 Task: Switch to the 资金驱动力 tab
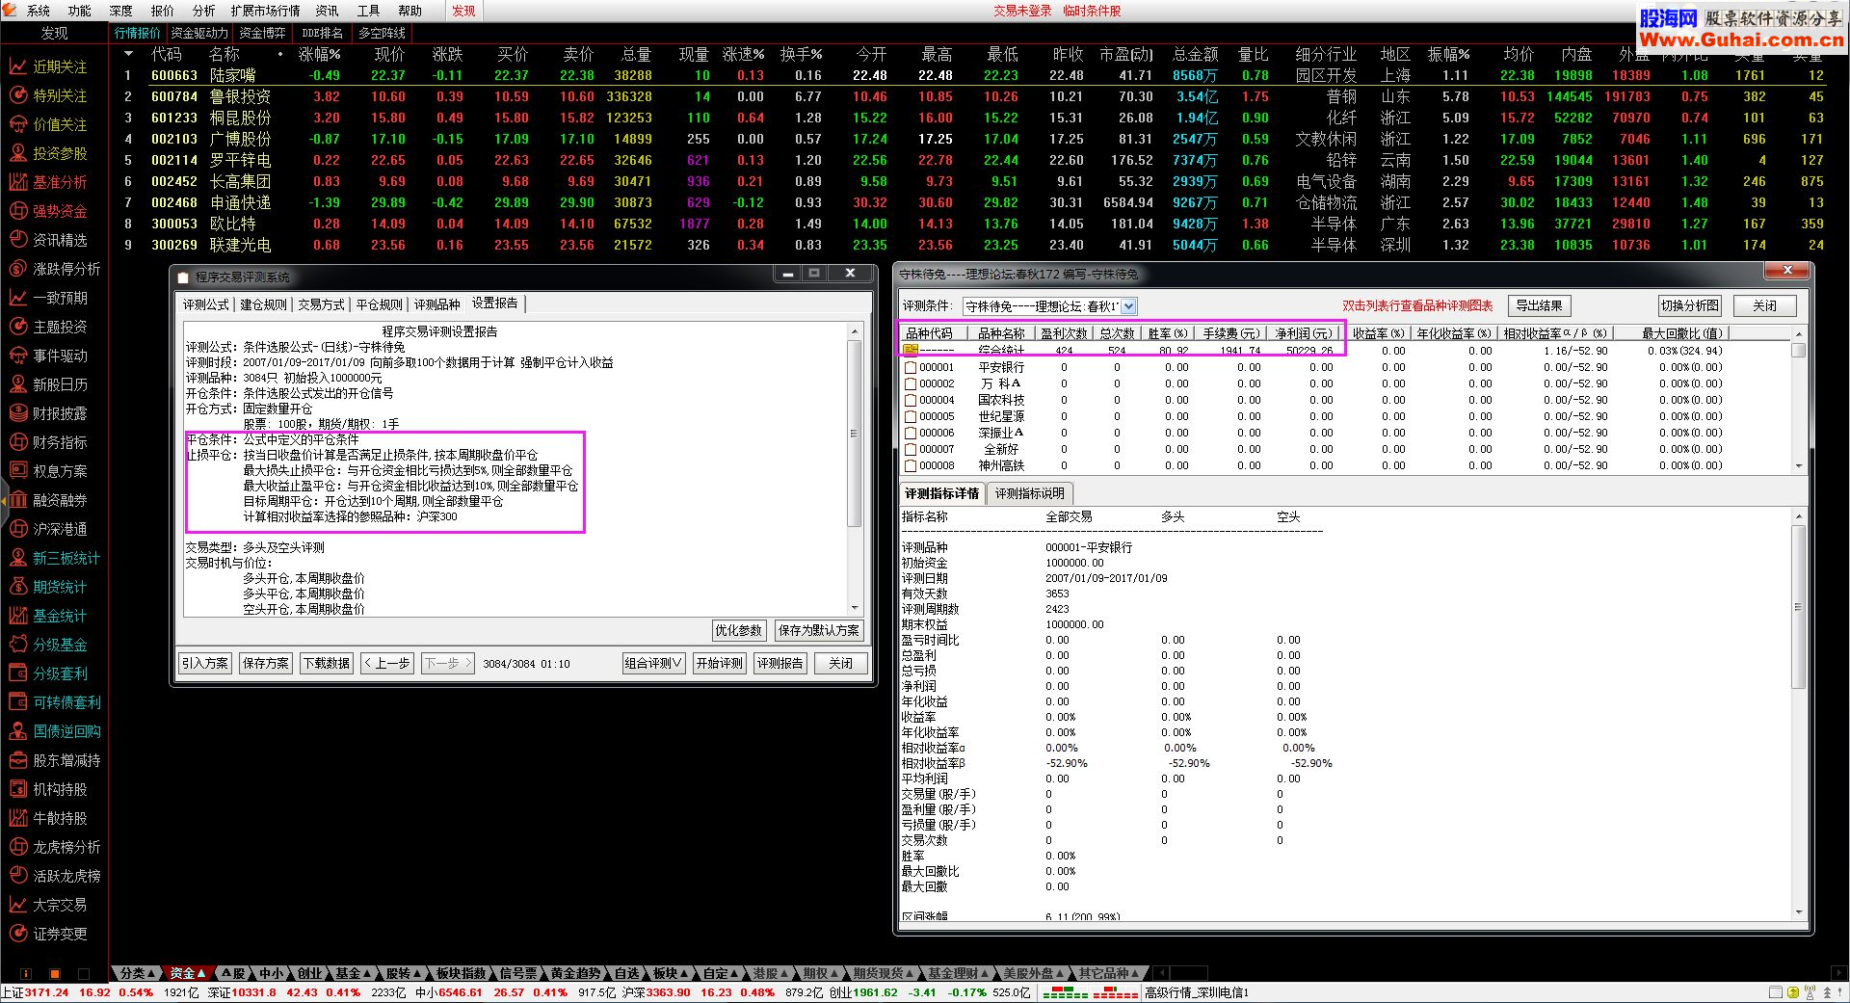coord(199,33)
